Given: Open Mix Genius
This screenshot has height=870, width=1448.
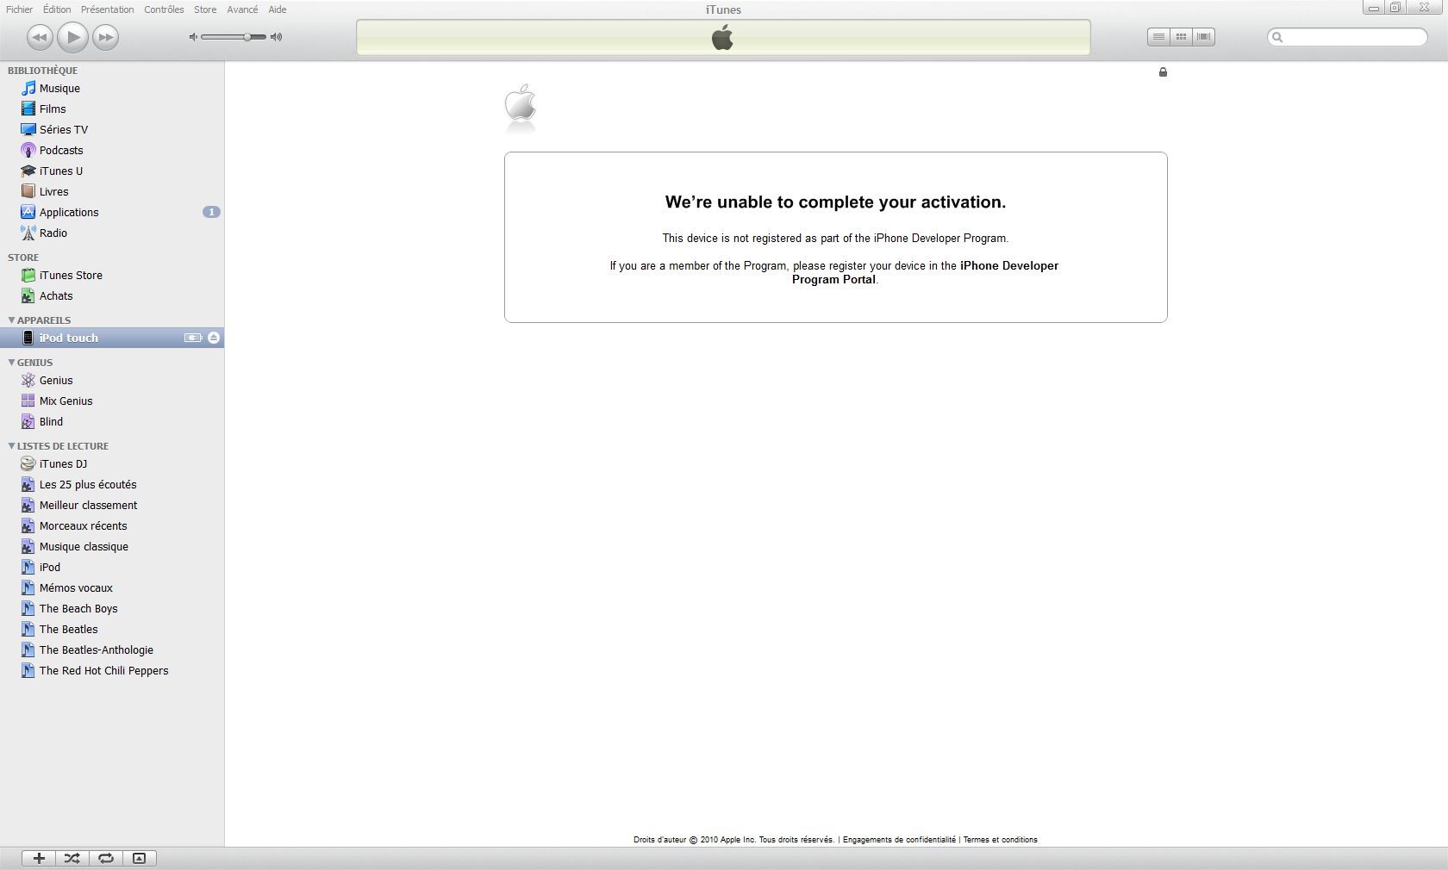Looking at the screenshot, I should tap(112, 401).
